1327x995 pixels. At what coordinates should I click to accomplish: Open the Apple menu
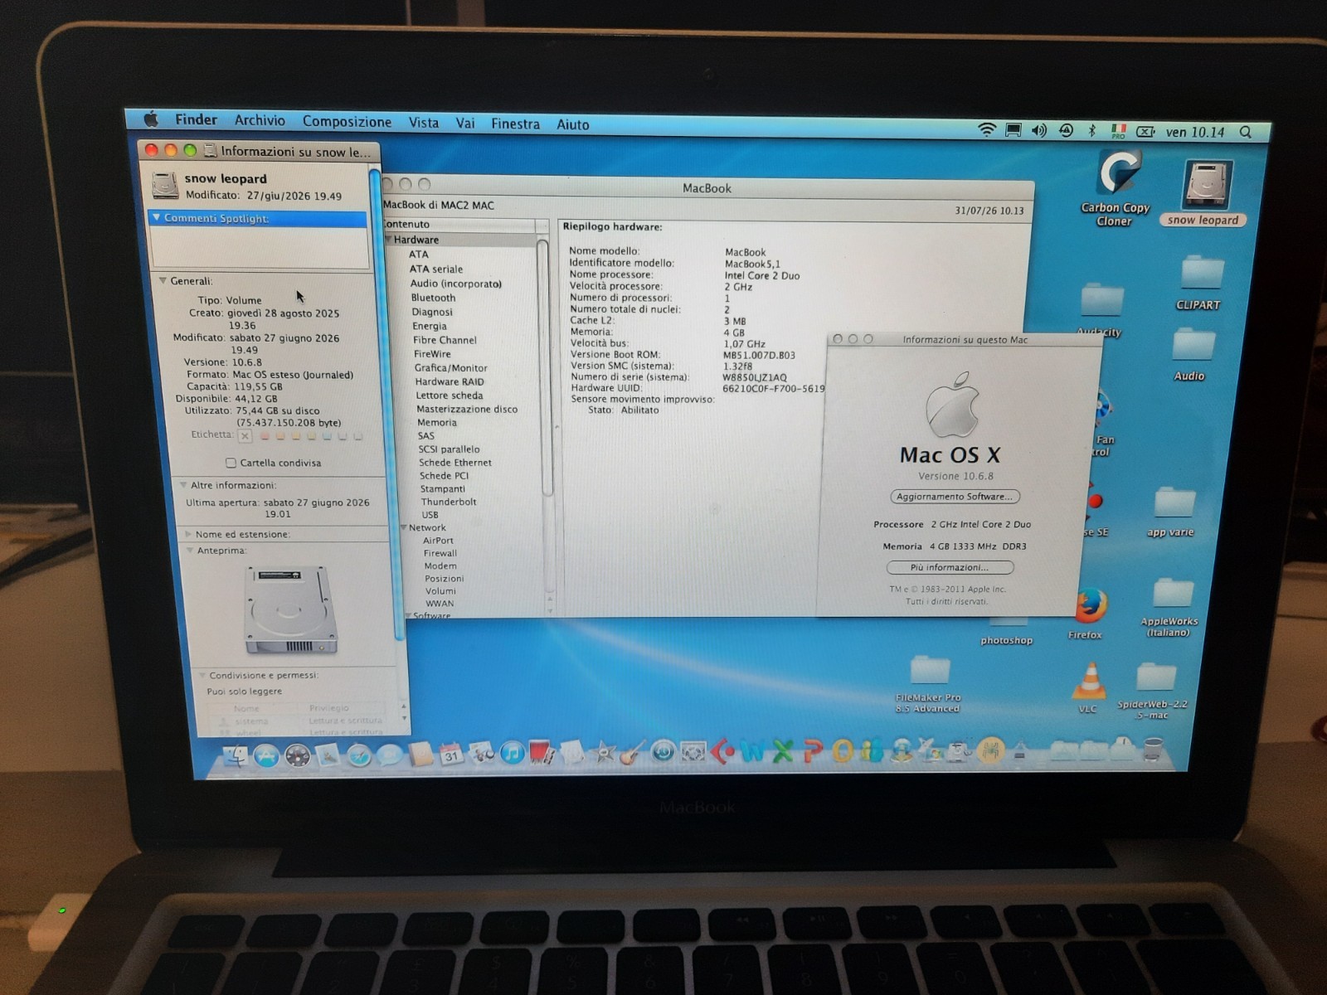point(151,119)
